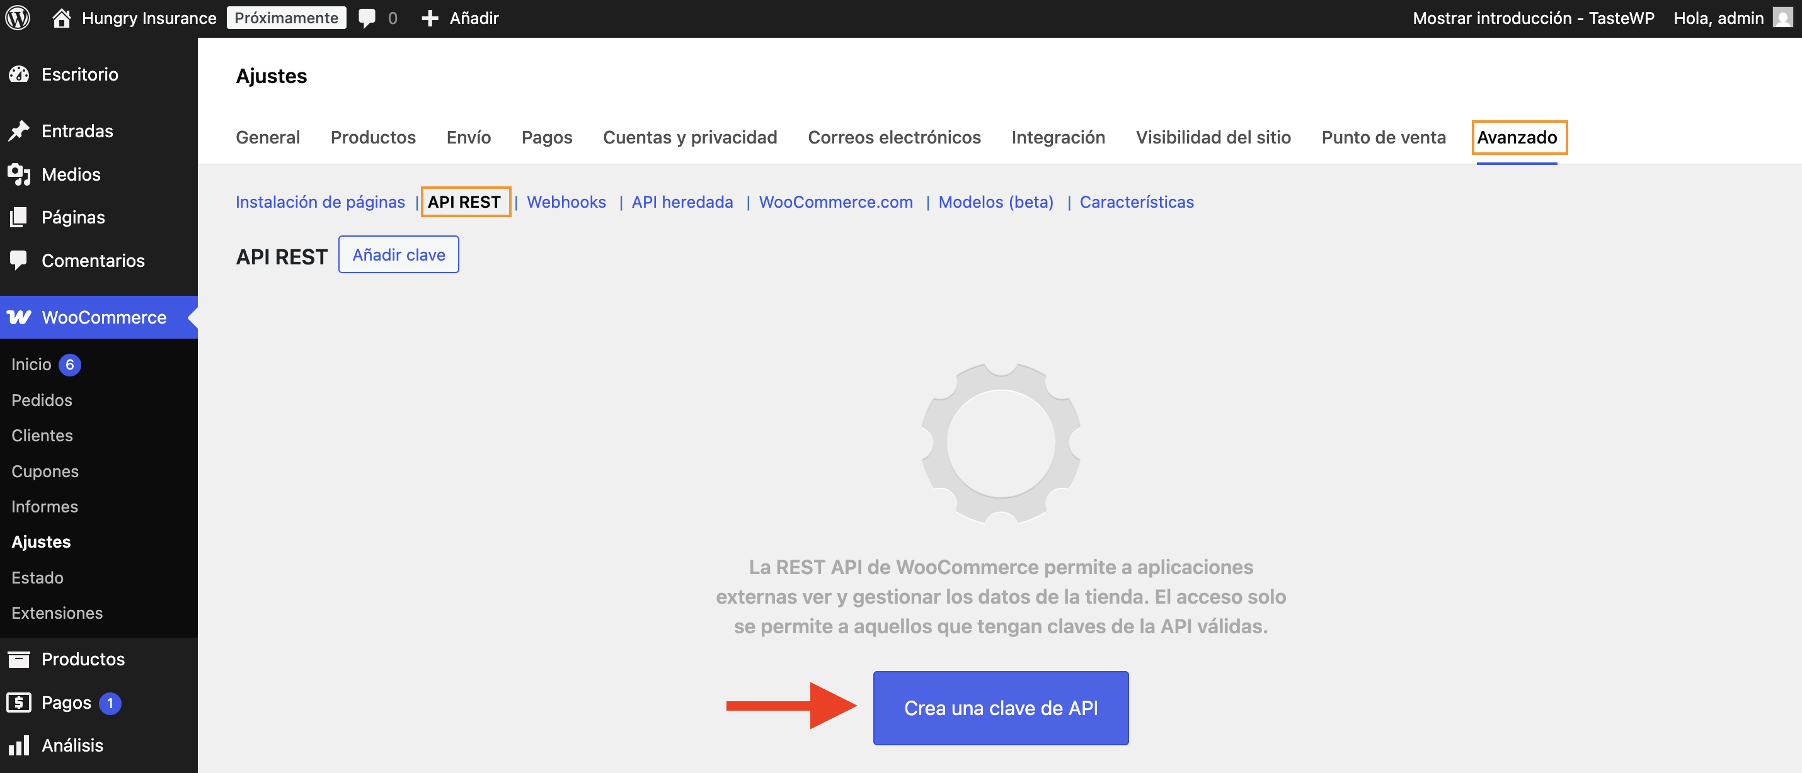The image size is (1802, 773).
Task: Click the Crea una clave de API button
Action: (1001, 708)
